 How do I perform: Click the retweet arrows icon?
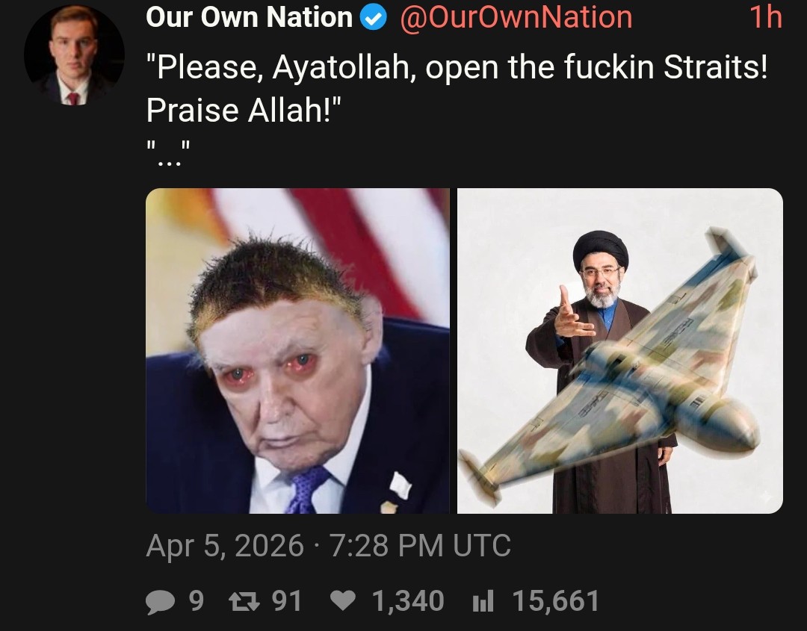(x=244, y=600)
